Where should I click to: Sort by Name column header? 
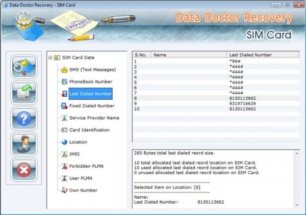(189, 55)
